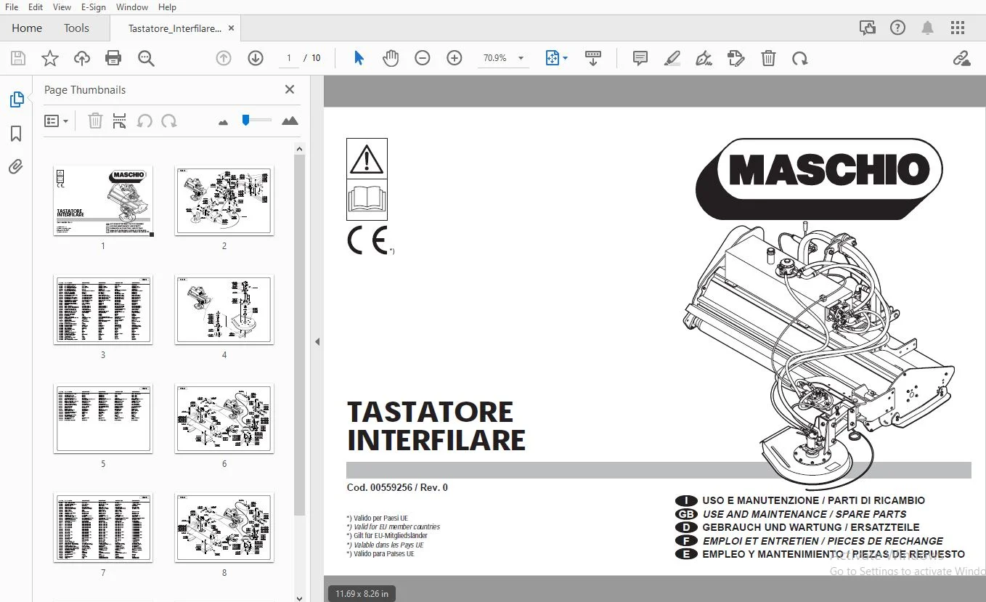Zoom in with the plus circle
The image size is (986, 602).
[x=455, y=58]
